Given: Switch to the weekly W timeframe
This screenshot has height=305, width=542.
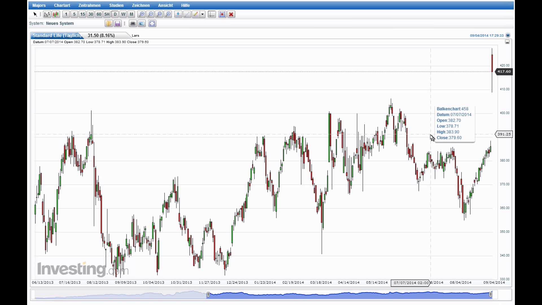Looking at the screenshot, I should tap(123, 14).
